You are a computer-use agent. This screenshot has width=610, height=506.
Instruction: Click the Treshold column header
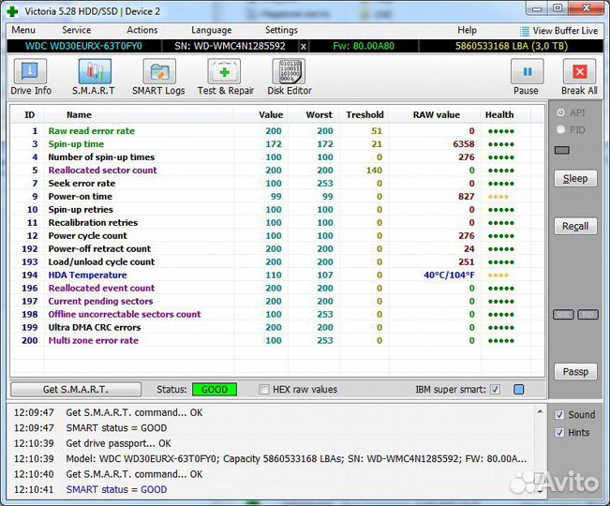click(365, 114)
